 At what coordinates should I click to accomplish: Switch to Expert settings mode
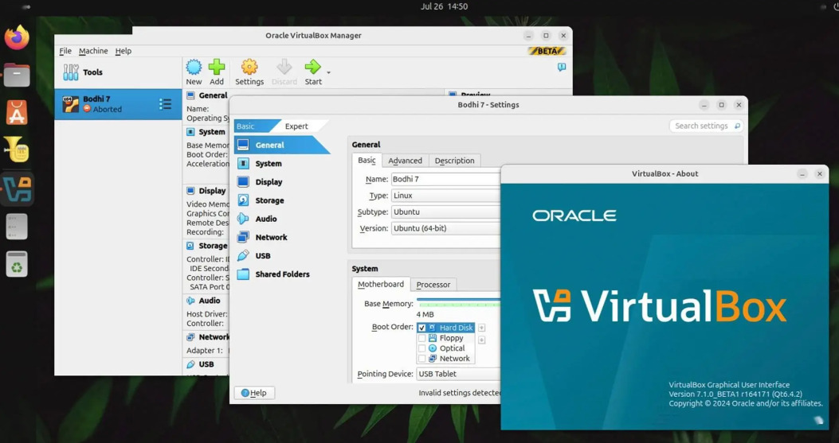pos(296,126)
